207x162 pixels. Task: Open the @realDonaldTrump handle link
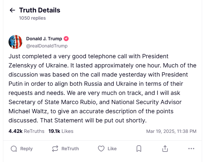click(47, 46)
